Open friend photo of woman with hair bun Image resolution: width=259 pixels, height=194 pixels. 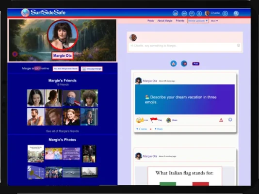tap(53, 98)
